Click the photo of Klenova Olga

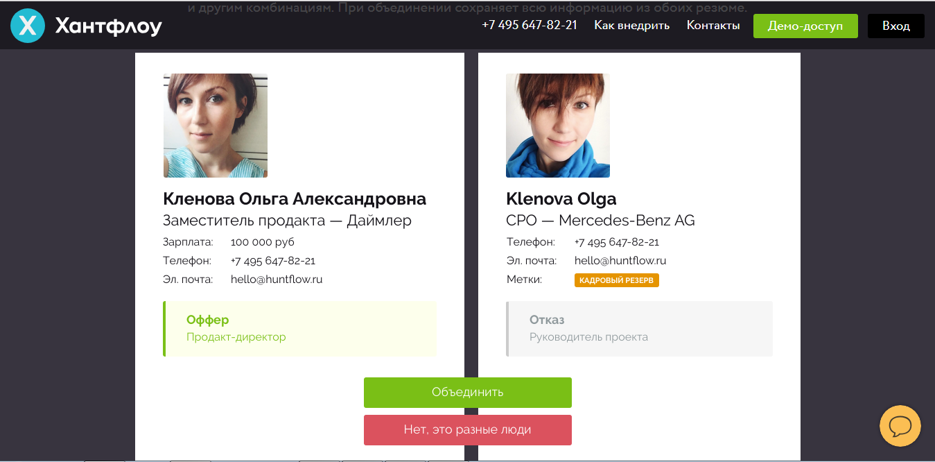558,126
